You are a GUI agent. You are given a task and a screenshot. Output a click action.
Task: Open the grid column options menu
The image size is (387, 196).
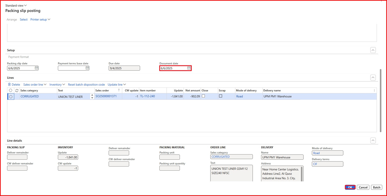374,90
